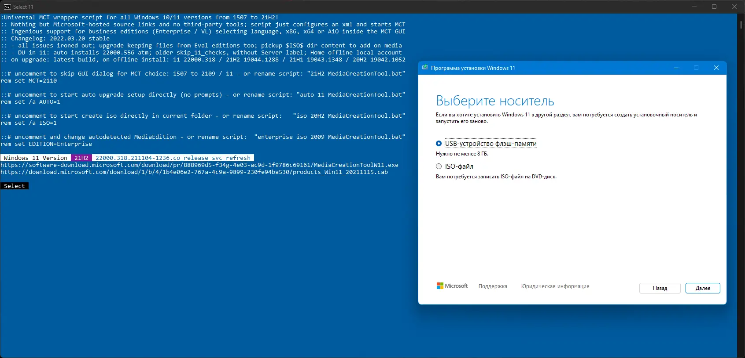The height and width of the screenshot is (358, 745).
Task: Click the 'rem set /a AUTO=1' line
Action: coord(30,102)
